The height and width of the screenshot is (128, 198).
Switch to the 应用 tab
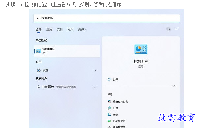(x=49, y=29)
